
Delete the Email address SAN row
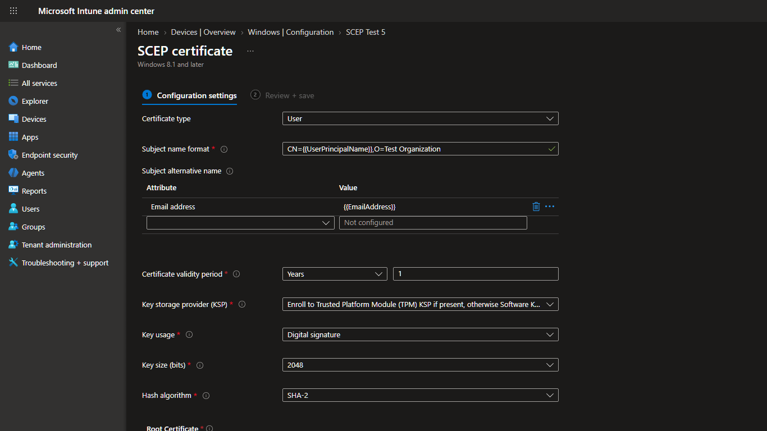click(x=536, y=207)
